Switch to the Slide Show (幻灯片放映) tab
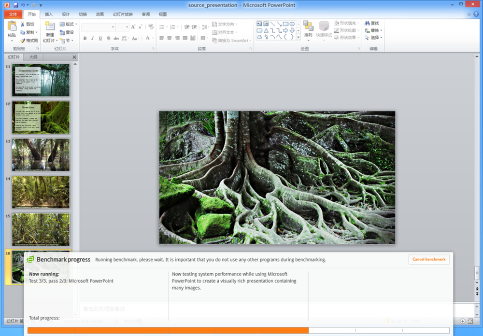This screenshot has width=483, height=336. (123, 14)
